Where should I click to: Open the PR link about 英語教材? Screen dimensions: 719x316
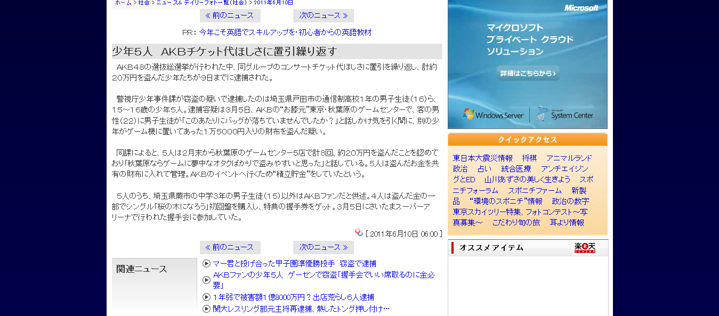(x=286, y=33)
